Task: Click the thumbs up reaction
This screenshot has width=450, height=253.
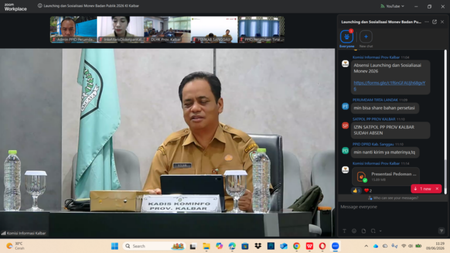Action: tap(356, 190)
